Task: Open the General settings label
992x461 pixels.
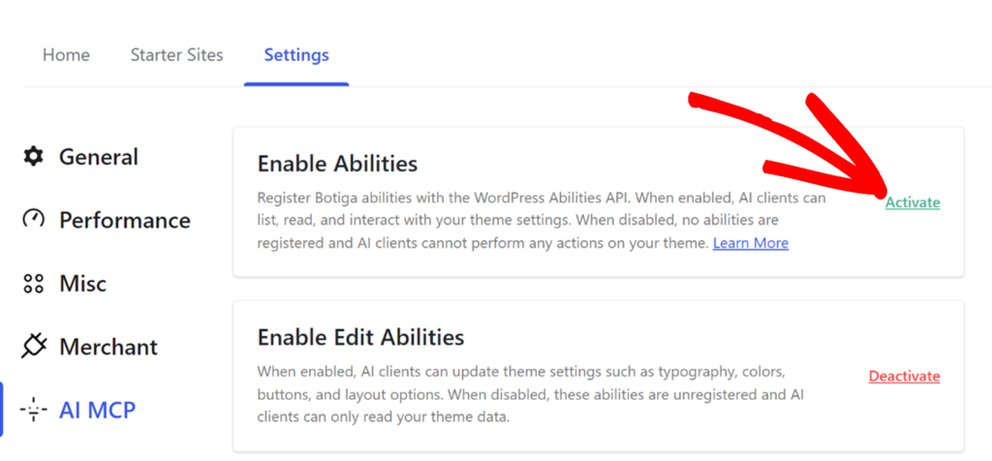Action: point(99,157)
